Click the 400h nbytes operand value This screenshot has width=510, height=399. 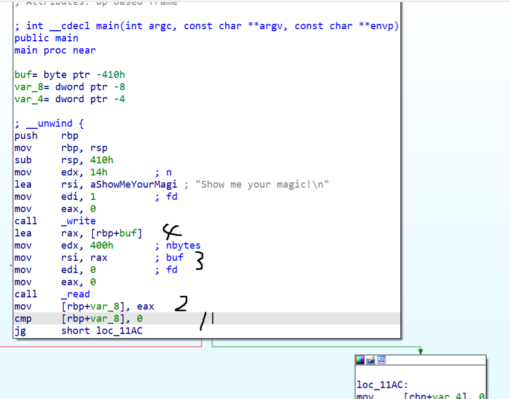point(102,245)
